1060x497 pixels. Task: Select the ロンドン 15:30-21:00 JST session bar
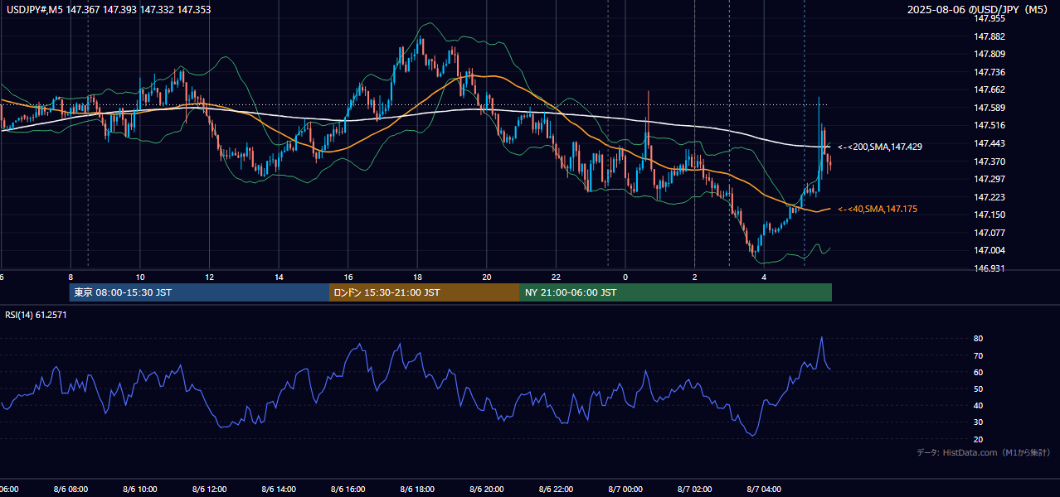point(425,292)
